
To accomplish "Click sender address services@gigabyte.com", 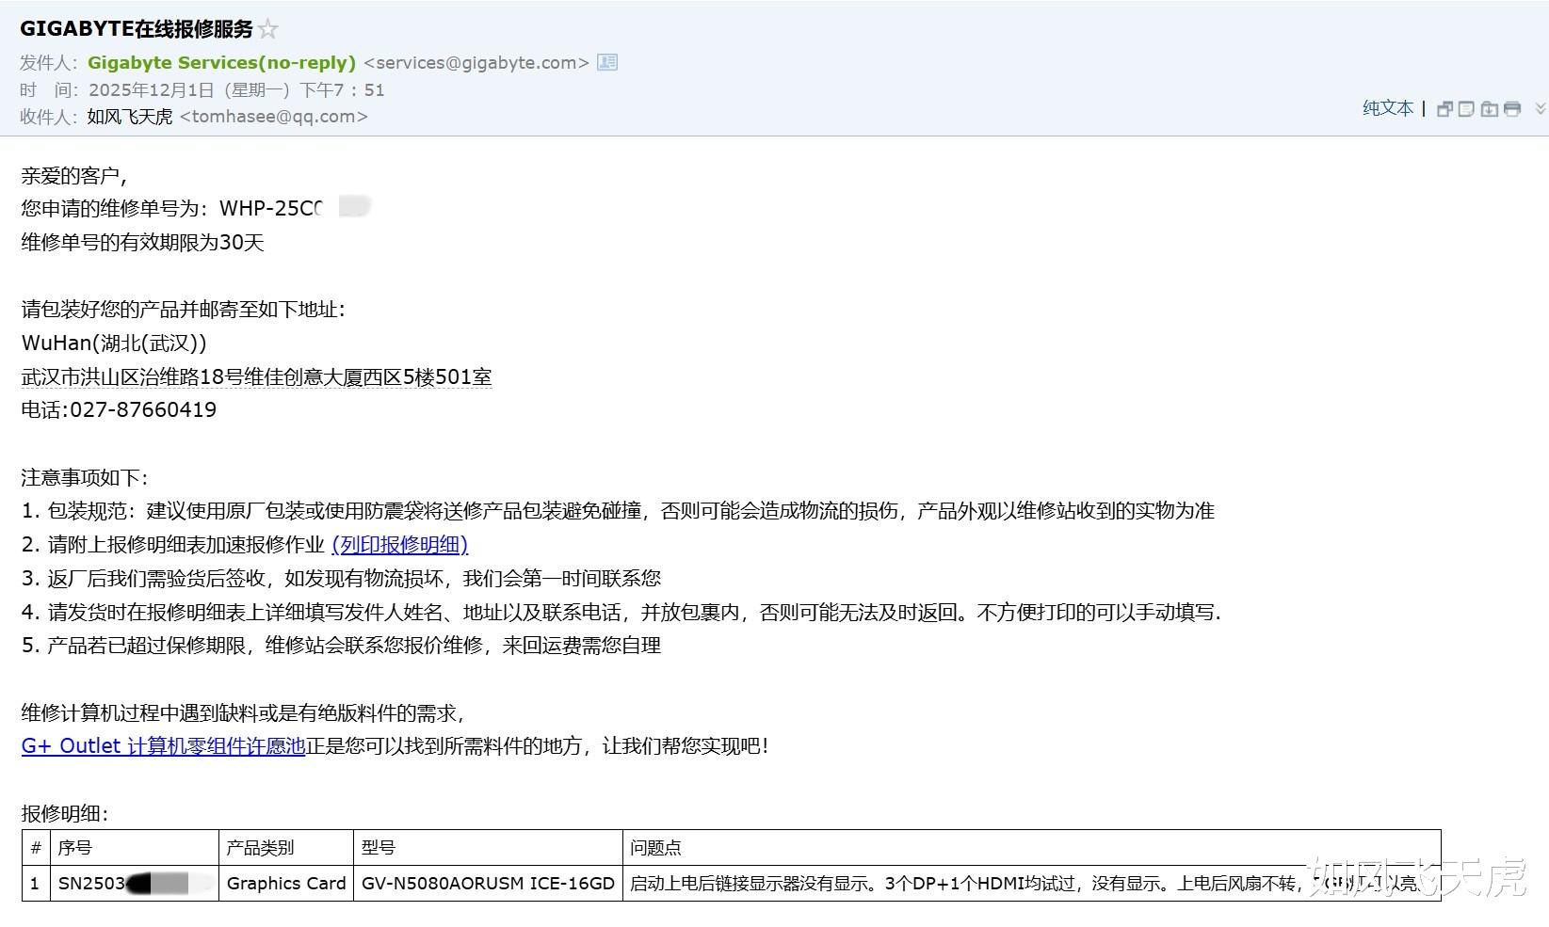I will point(476,63).
